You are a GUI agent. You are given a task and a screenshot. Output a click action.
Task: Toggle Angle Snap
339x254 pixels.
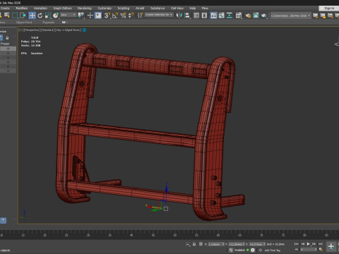pos(115,16)
